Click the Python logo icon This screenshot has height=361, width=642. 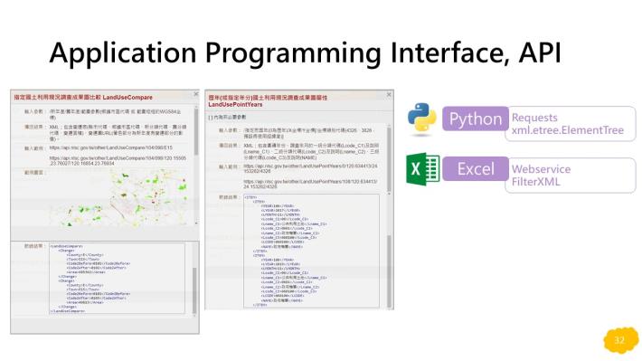[422, 118]
